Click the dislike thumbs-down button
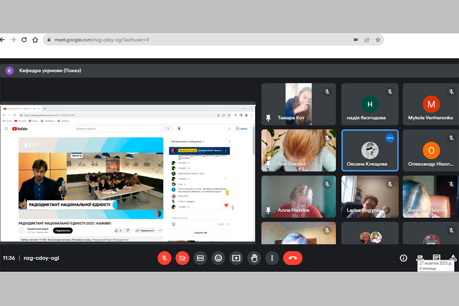The width and height of the screenshot is (459, 306). (127, 231)
